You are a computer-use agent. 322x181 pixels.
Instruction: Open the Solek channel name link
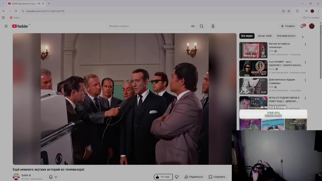[25, 175]
